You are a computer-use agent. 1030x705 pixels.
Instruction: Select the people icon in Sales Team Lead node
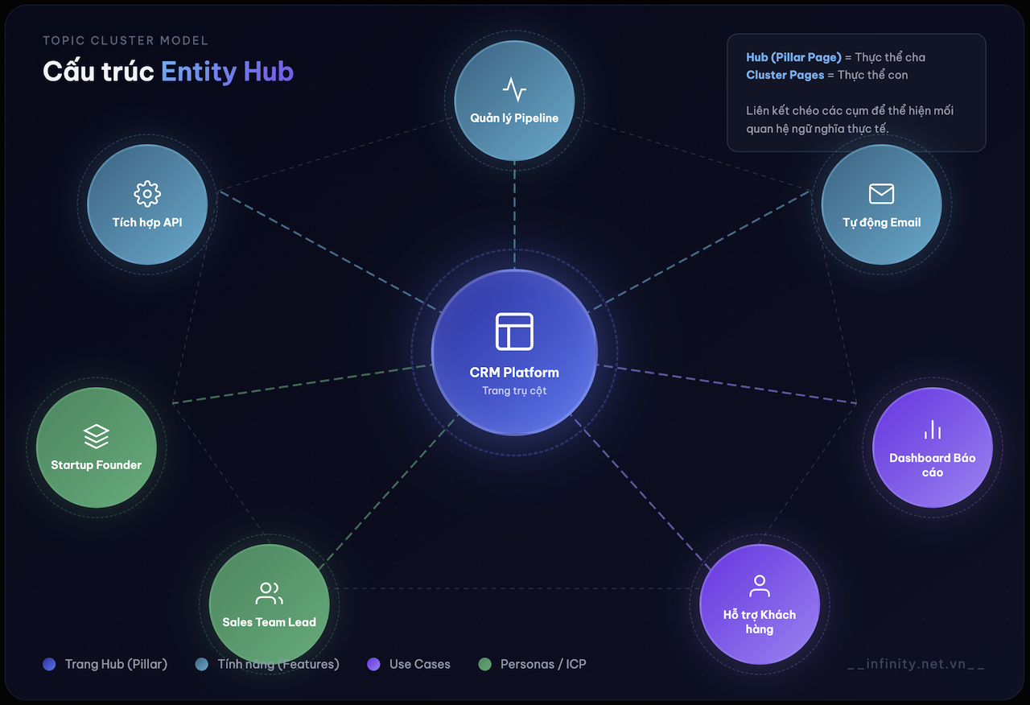(x=269, y=594)
